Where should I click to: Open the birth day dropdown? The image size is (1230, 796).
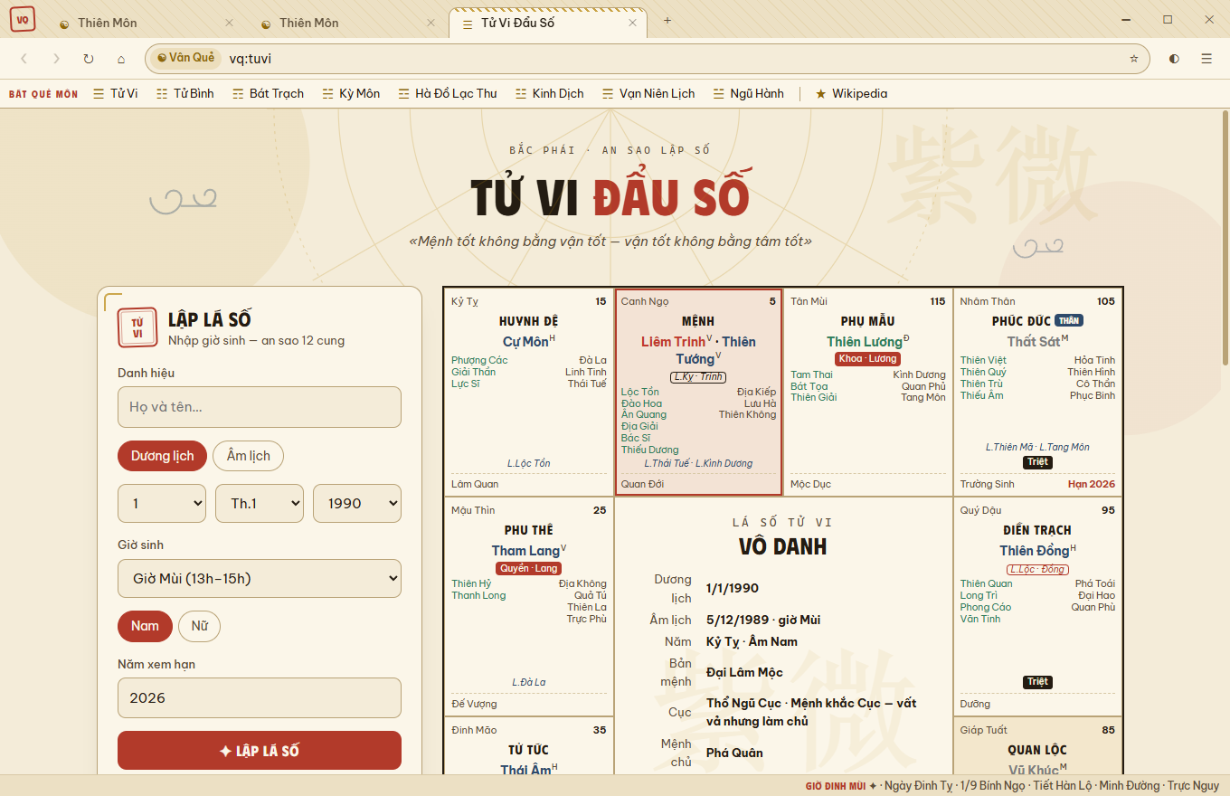[x=162, y=504]
